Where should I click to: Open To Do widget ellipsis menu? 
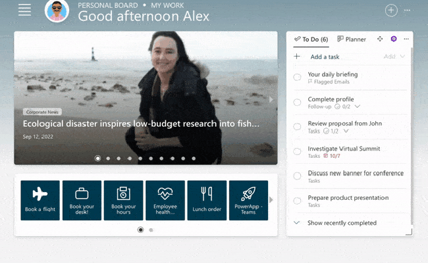(x=406, y=39)
